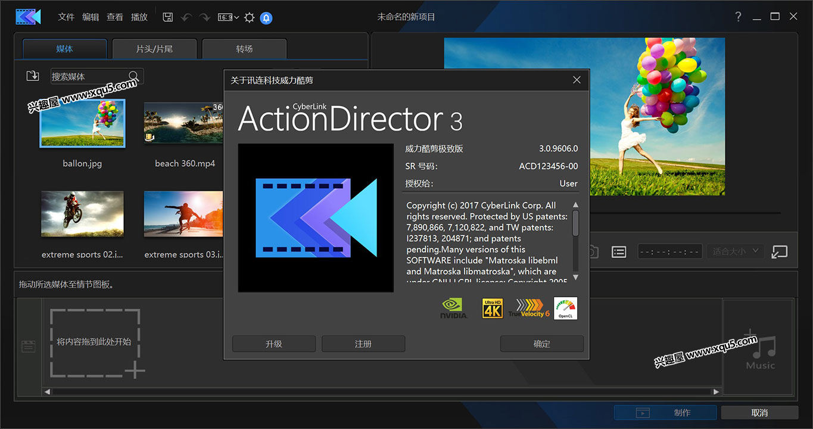
Task: Close the About dialog with the X
Action: coord(577,80)
